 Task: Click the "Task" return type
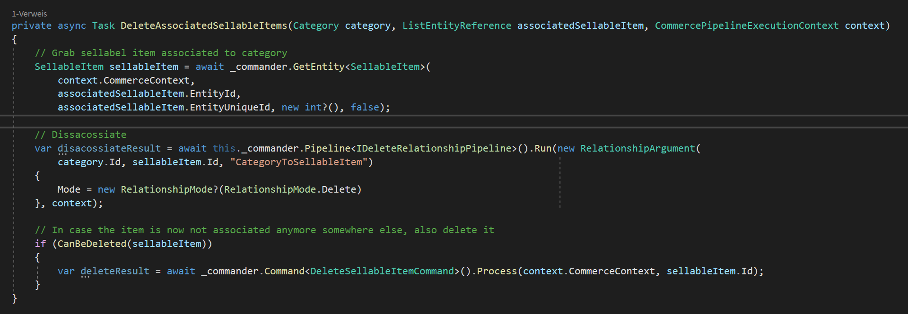click(104, 25)
